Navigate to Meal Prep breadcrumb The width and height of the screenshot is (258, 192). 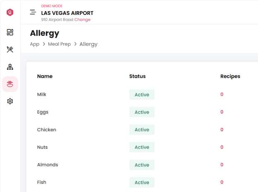60,44
